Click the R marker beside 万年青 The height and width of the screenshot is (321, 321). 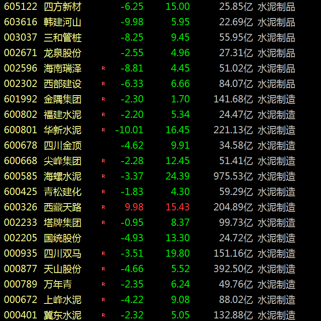point(103,284)
